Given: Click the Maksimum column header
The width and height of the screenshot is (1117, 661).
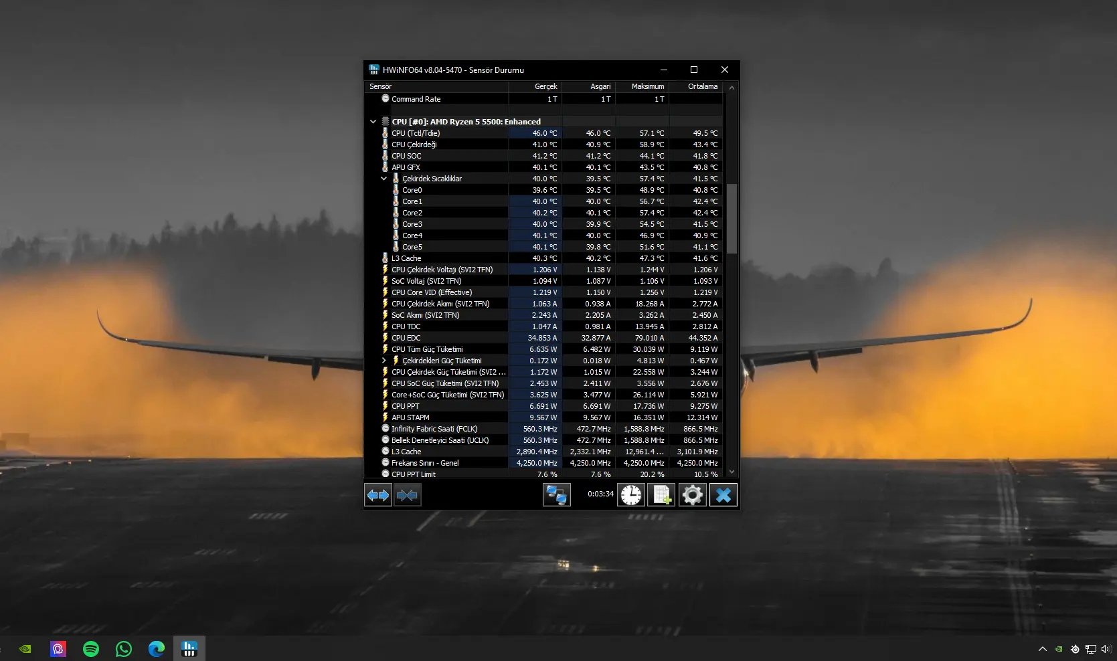Looking at the screenshot, I should pos(642,86).
